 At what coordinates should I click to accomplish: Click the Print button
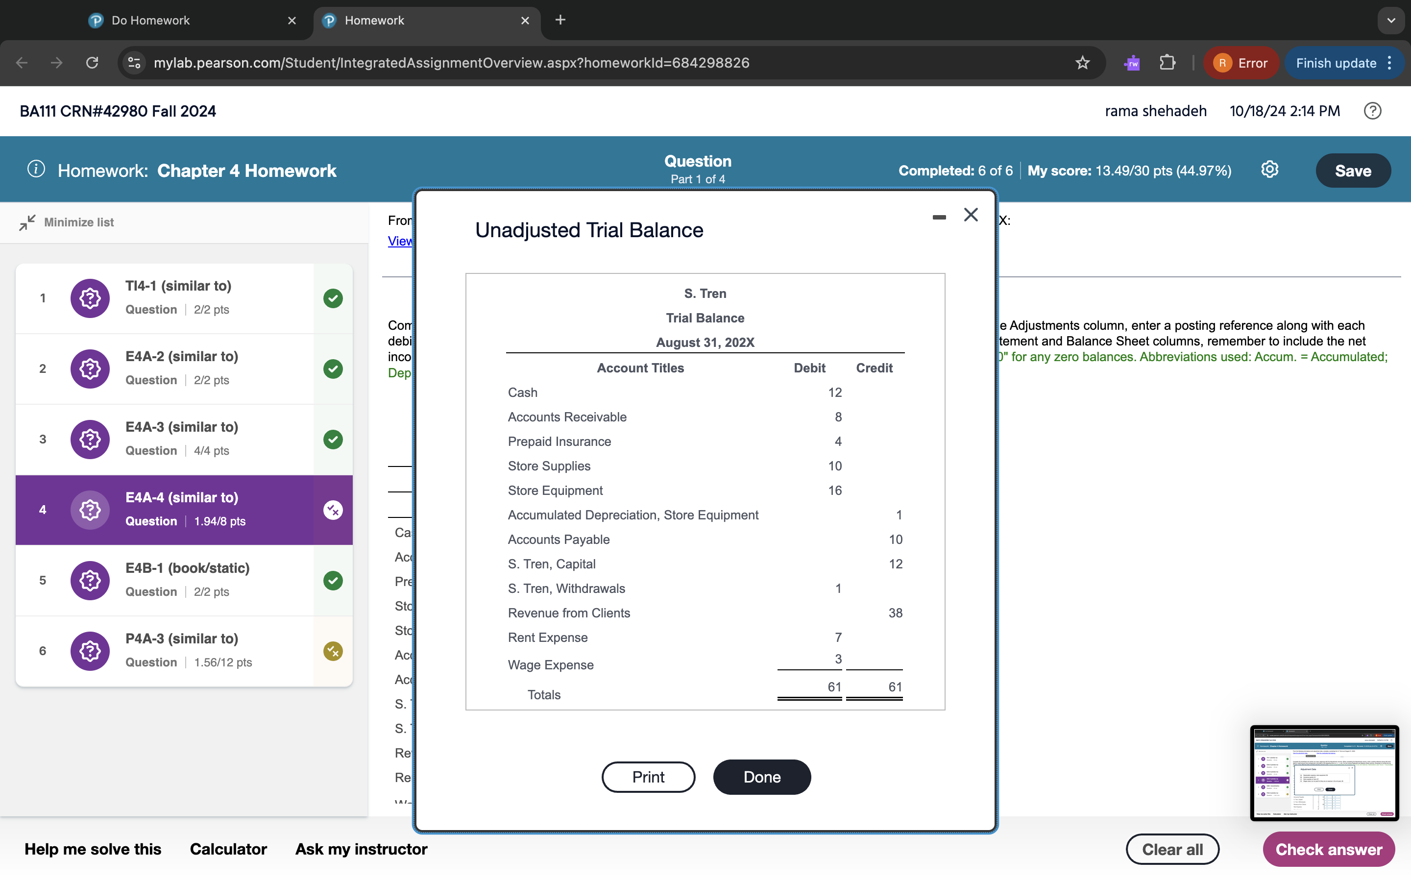648,777
